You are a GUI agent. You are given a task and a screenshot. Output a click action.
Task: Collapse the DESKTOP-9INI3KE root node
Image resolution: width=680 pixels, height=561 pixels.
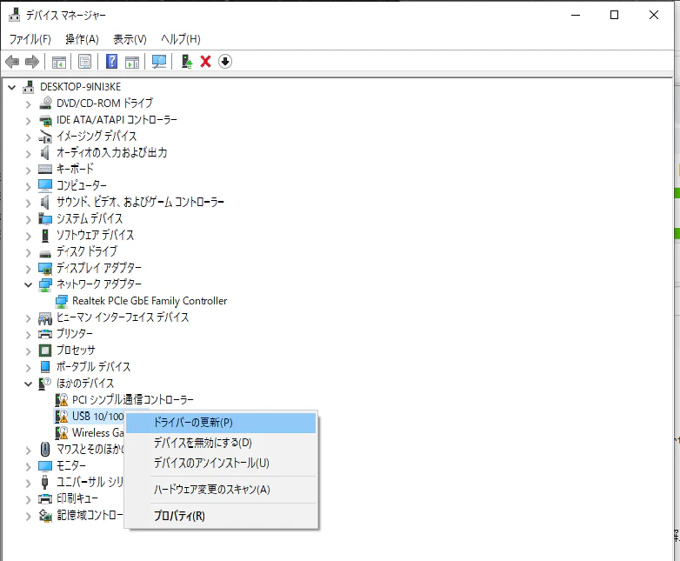(11, 88)
